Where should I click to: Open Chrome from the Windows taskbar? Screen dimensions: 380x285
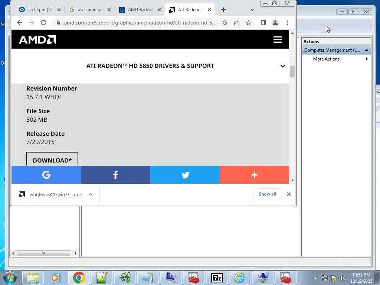(x=79, y=278)
